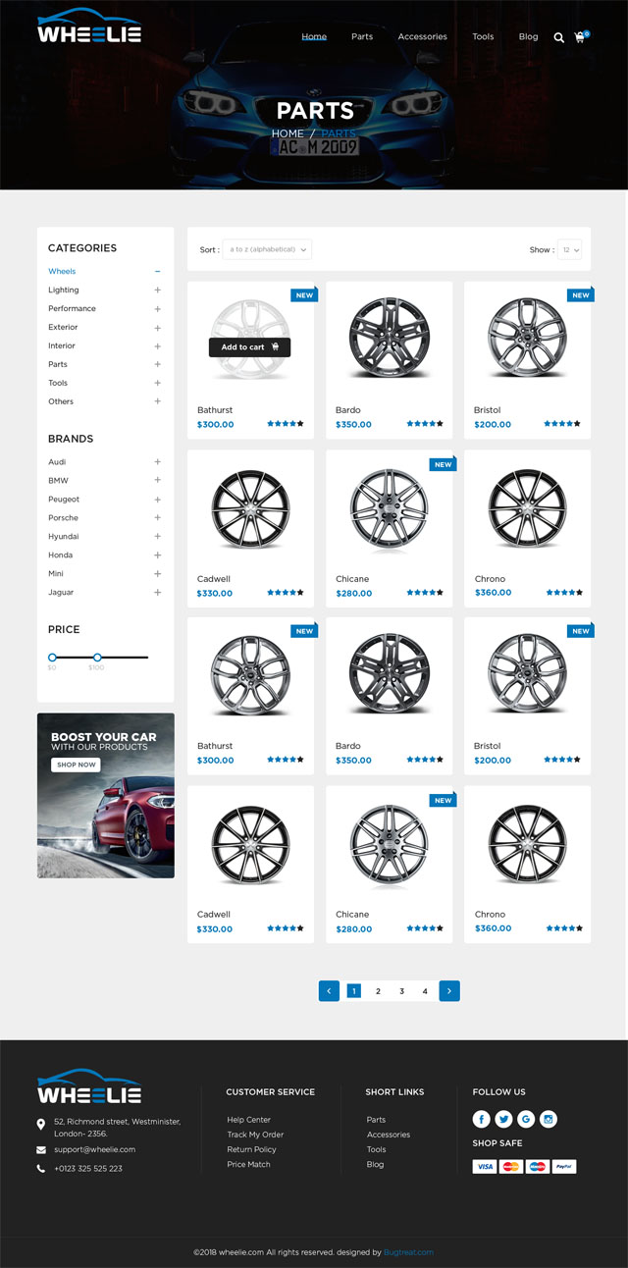Open the shopping cart icon
The width and height of the screenshot is (628, 1268).
(x=580, y=37)
